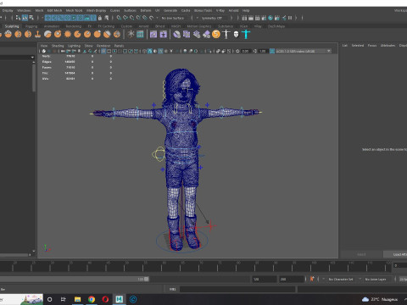Screen dimensions: 407x305
Task: Switch to the Sculpting shelf tab
Action: coord(12,26)
